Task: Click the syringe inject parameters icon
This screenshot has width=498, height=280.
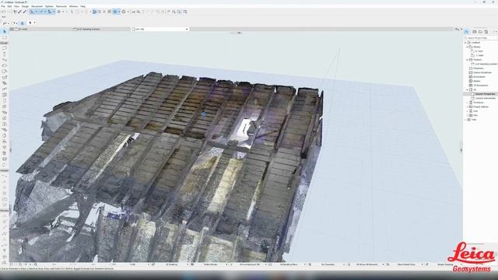Action: coord(24,12)
